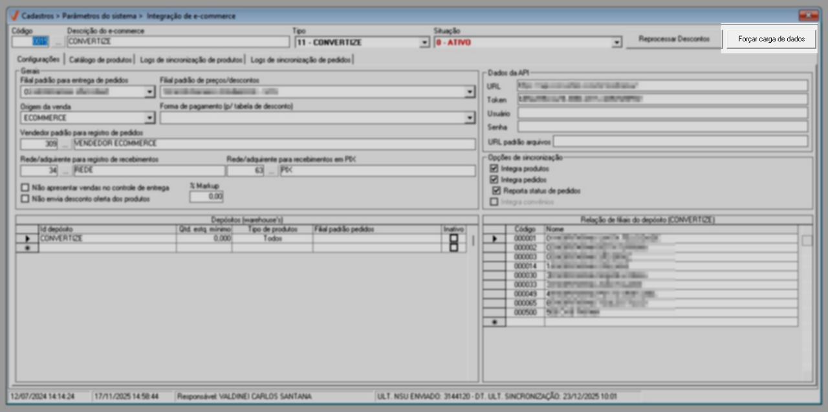Click VENDEDOR ECOMMERCE name field
Image resolution: width=828 pixels, height=412 pixels.
[x=274, y=144]
